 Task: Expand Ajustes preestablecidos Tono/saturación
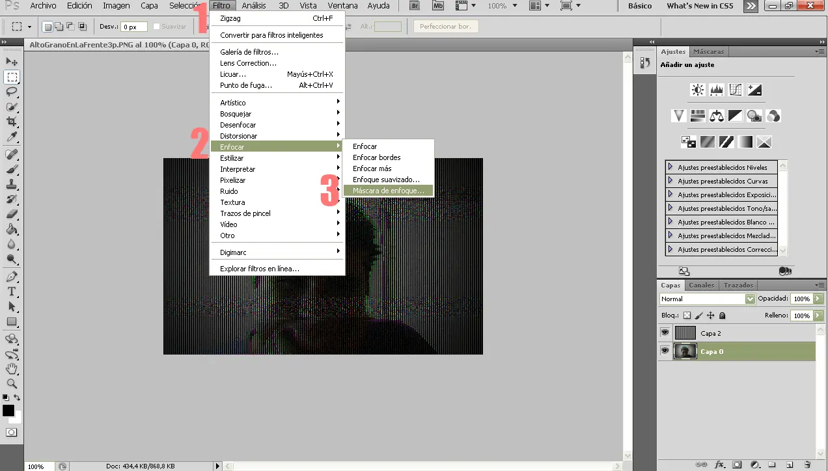coord(670,208)
